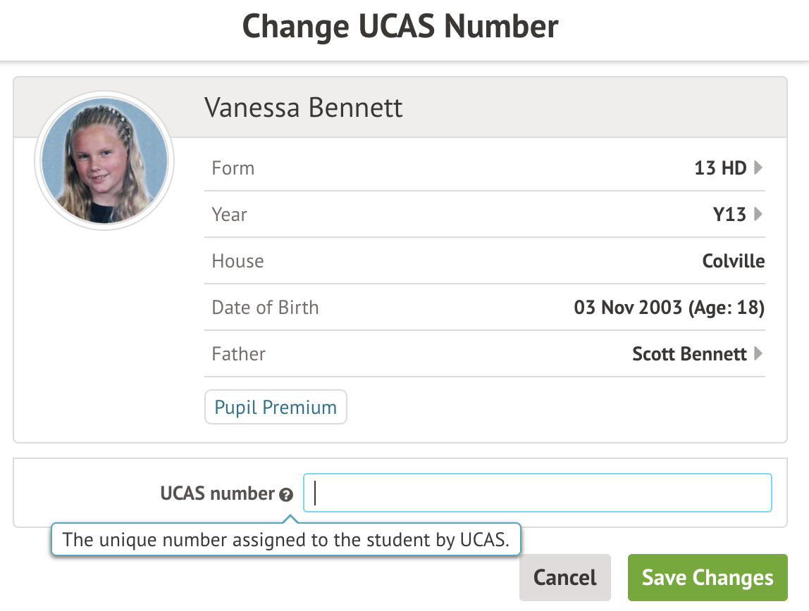Expand the arrow beside 13 HD
This screenshot has width=809, height=611.
coord(758,168)
